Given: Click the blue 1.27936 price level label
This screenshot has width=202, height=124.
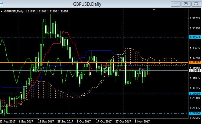Looking at the screenshot, I should coord(195,113).
